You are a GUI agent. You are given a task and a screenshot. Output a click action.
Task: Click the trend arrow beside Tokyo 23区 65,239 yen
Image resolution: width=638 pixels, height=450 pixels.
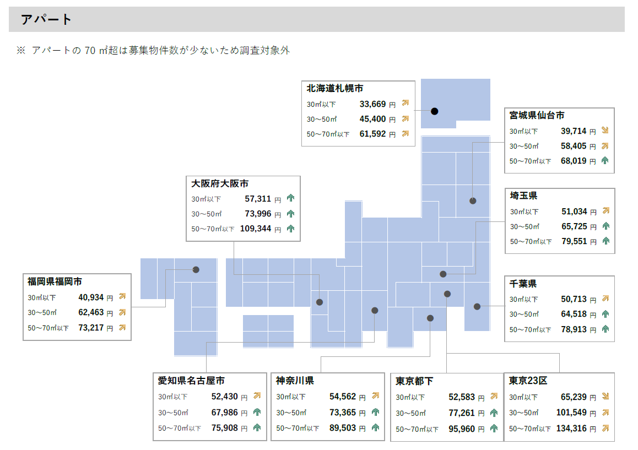point(605,397)
